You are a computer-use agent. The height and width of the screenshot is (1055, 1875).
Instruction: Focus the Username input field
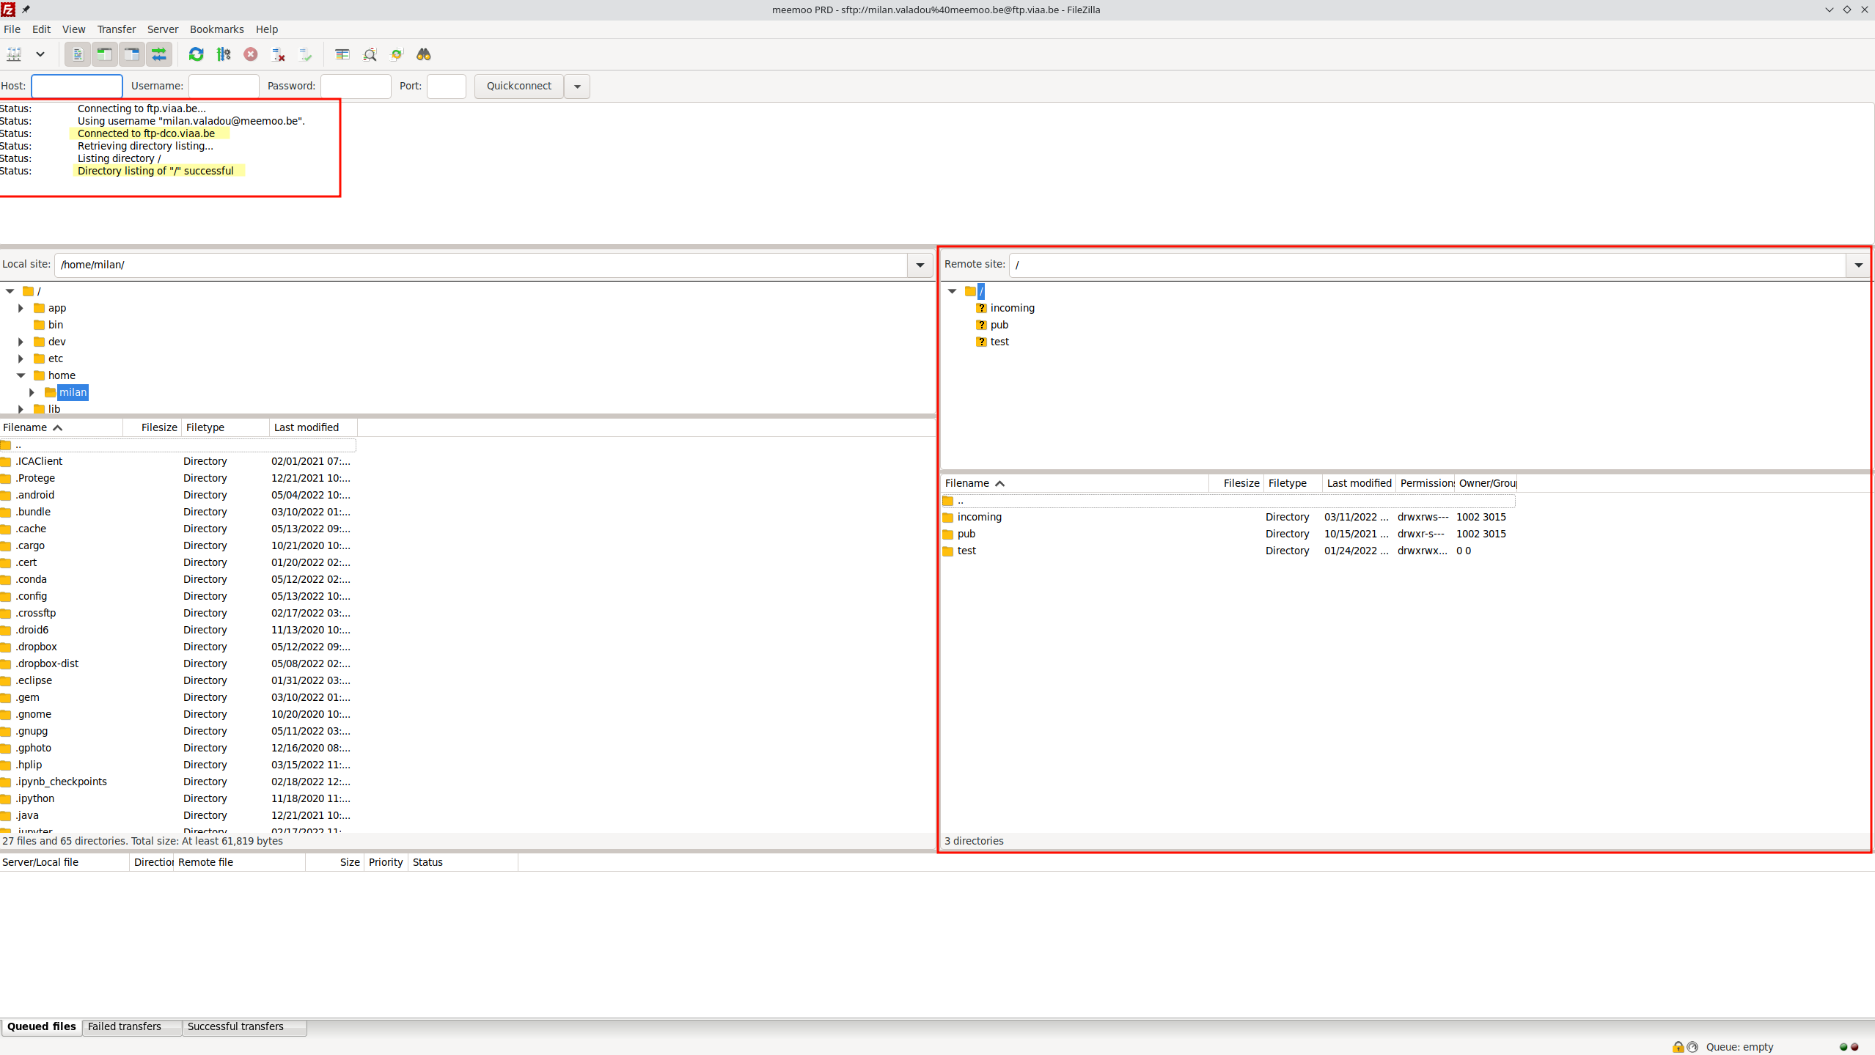(x=224, y=86)
